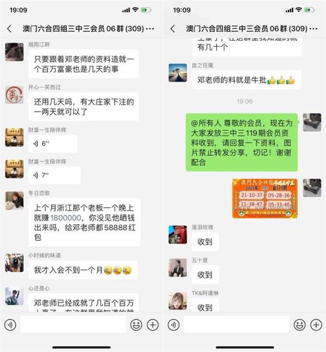
Task: Tap the right voice input icon
Action: pos(173,325)
